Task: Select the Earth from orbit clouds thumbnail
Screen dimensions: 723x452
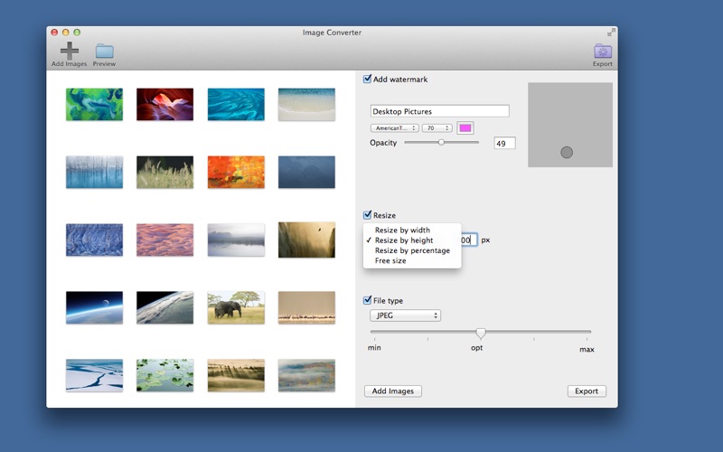Action: tap(165, 307)
